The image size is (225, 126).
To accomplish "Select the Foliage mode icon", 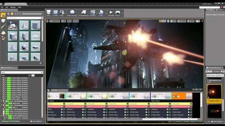I will coord(3,38).
